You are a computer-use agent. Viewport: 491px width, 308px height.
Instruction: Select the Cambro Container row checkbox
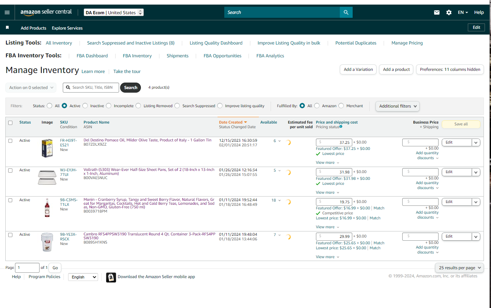(x=10, y=235)
